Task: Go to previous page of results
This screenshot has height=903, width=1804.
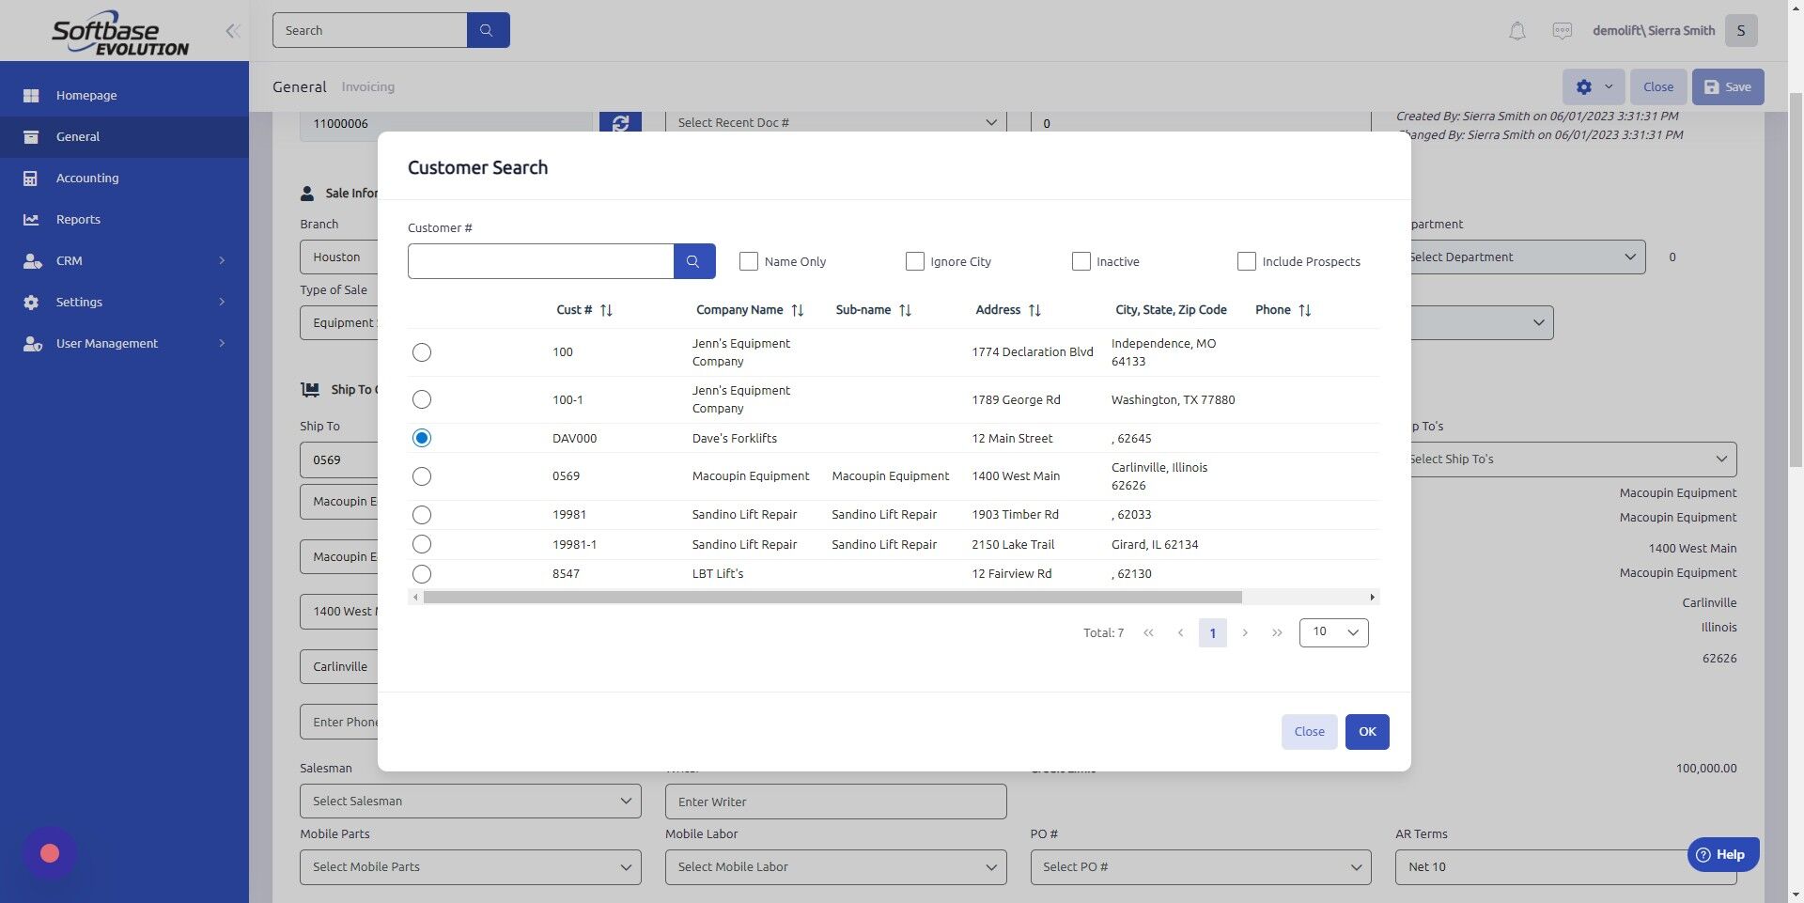Action: point(1180,633)
